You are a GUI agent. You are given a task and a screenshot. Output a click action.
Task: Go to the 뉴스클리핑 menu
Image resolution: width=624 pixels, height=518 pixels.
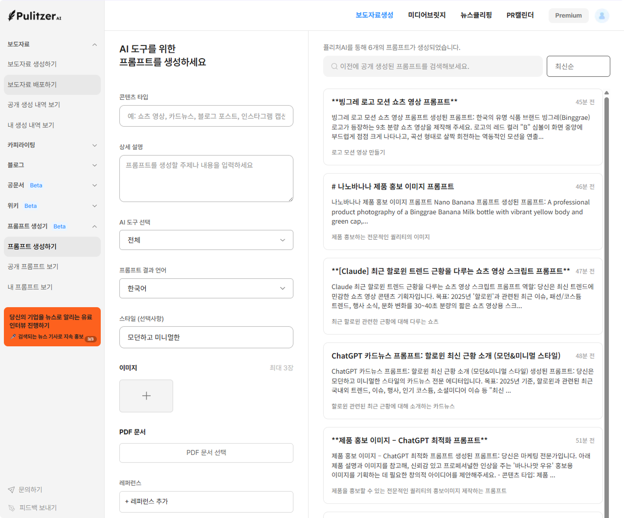tap(476, 15)
